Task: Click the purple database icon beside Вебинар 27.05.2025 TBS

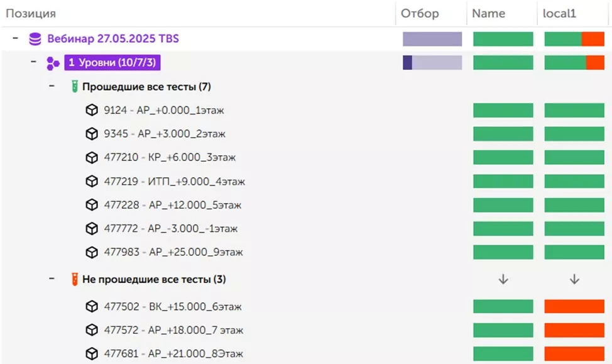Action: (x=35, y=39)
